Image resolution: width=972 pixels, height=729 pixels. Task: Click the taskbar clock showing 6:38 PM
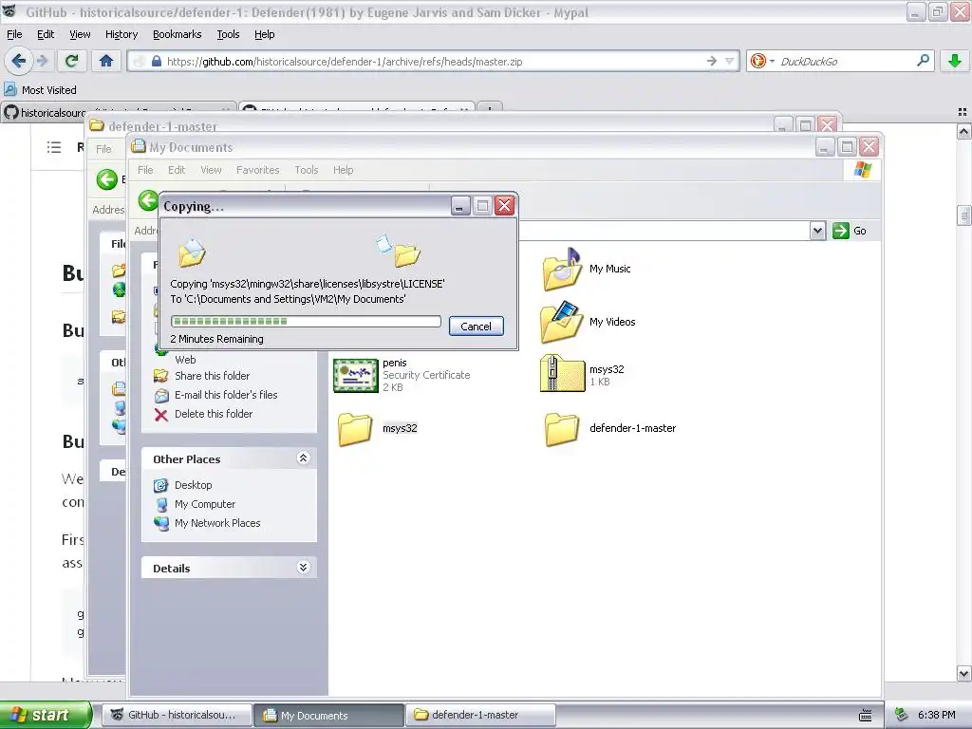click(937, 715)
